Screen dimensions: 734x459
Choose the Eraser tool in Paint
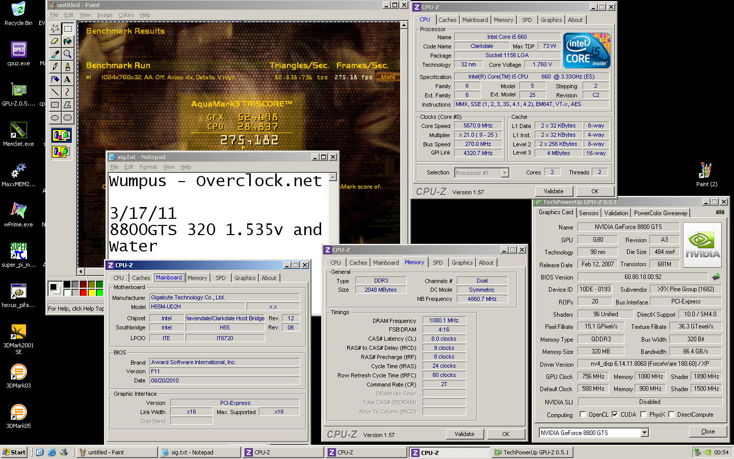pos(55,41)
